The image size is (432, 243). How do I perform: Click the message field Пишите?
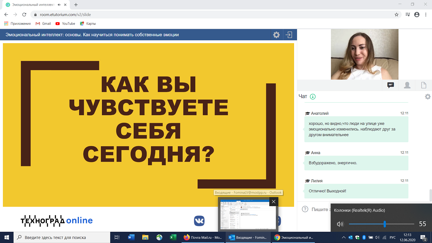click(321, 209)
